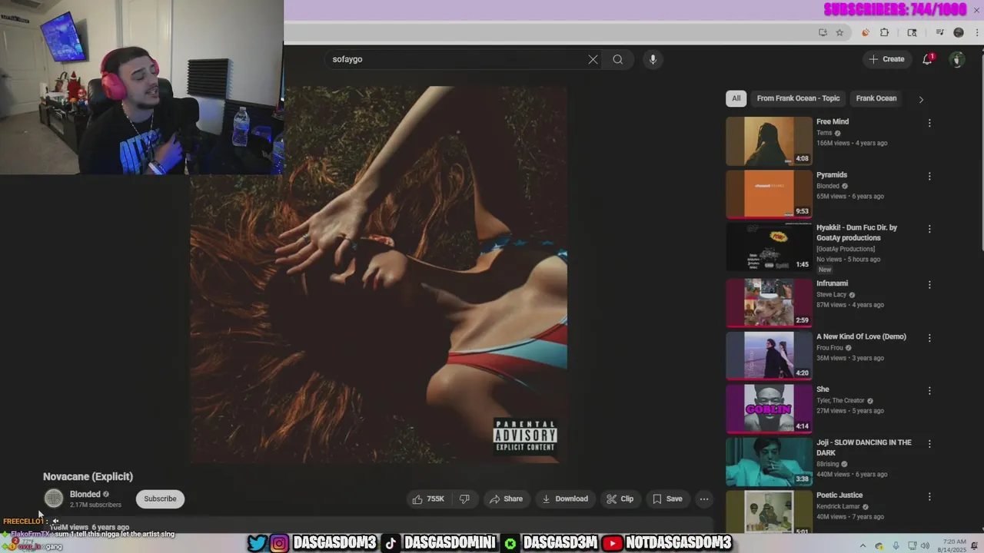Open the Pyramids video title
Viewport: 984px width, 553px height.
(x=832, y=175)
